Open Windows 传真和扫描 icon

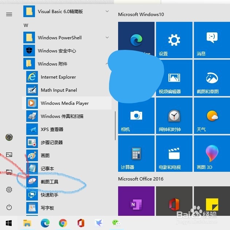(32, 116)
